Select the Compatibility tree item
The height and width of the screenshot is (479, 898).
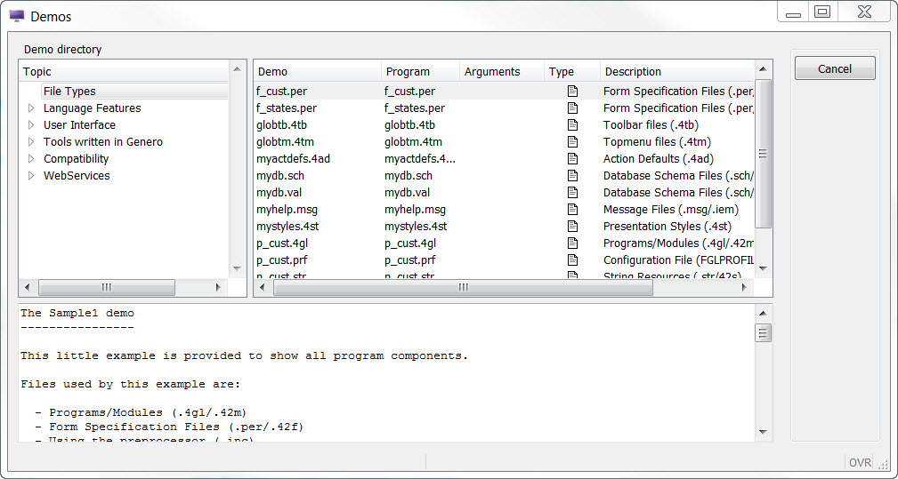(x=76, y=158)
